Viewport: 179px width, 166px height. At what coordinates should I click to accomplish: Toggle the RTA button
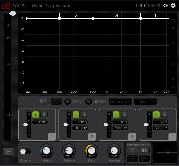pos(43,101)
